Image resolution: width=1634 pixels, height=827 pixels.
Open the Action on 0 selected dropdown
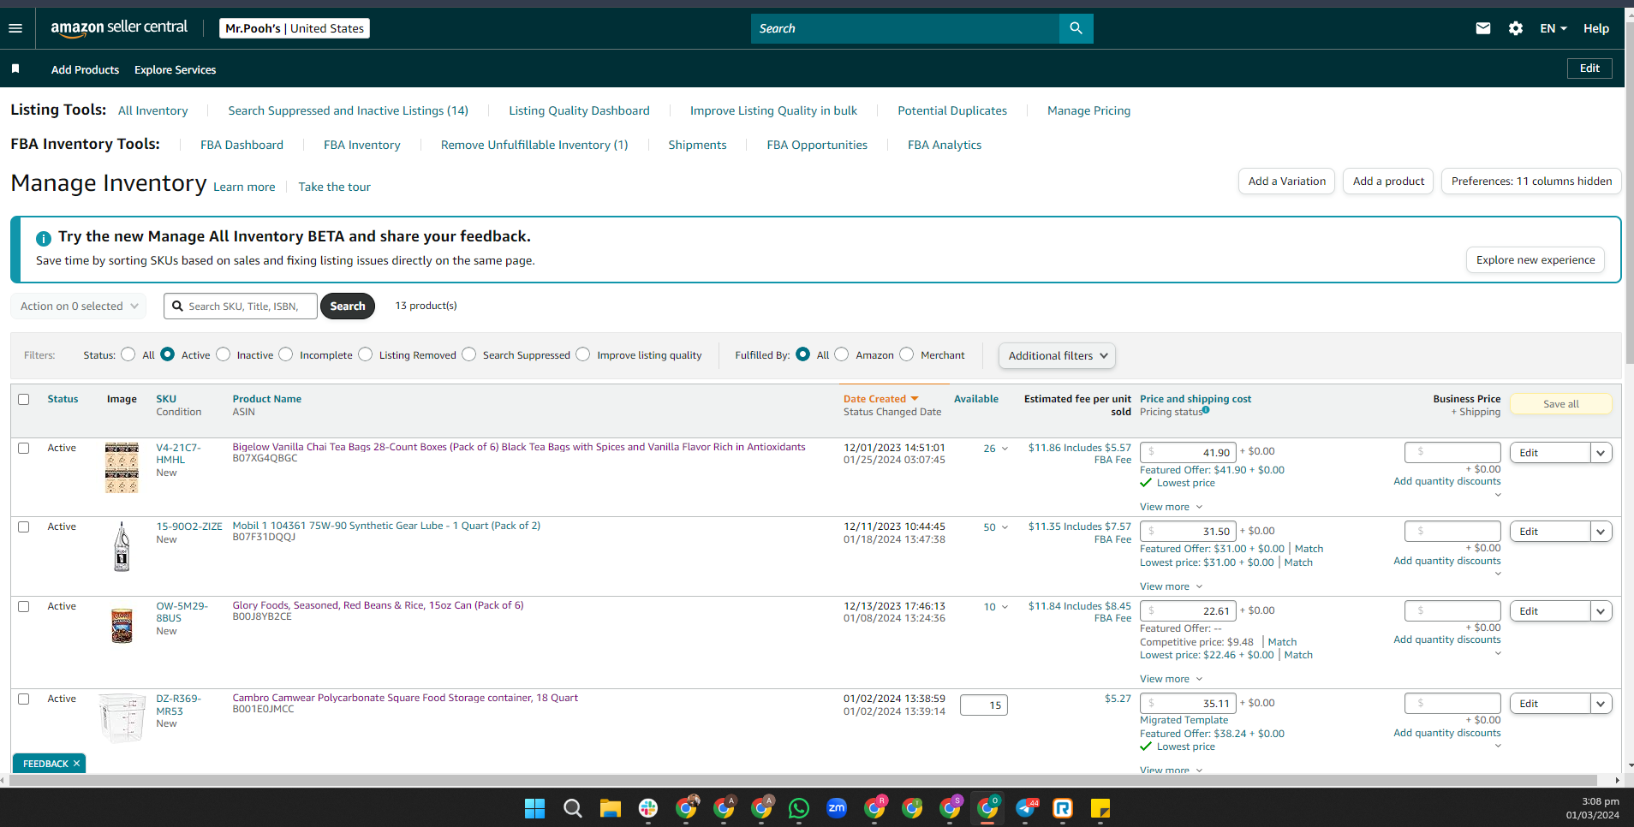(x=79, y=306)
